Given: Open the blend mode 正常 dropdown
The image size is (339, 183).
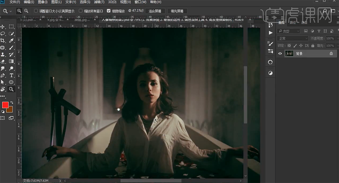Looking at the screenshot, I should [292, 38].
